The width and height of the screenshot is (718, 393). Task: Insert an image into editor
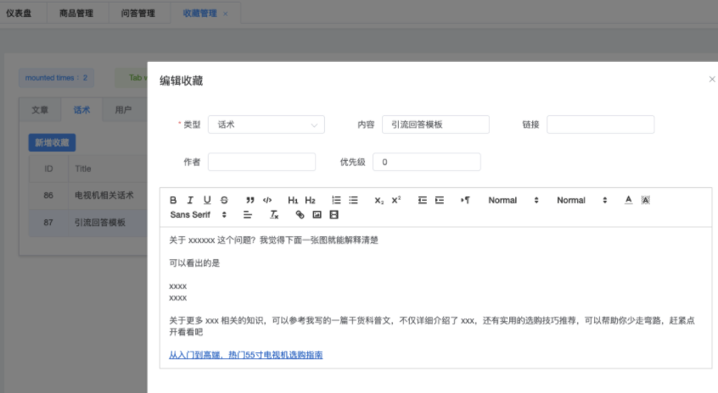[x=317, y=215]
